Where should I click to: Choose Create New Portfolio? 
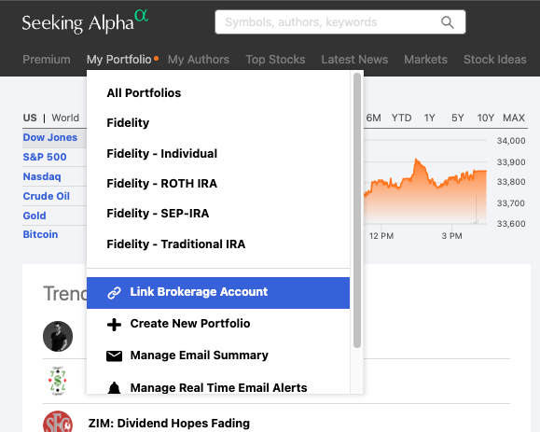click(x=189, y=324)
